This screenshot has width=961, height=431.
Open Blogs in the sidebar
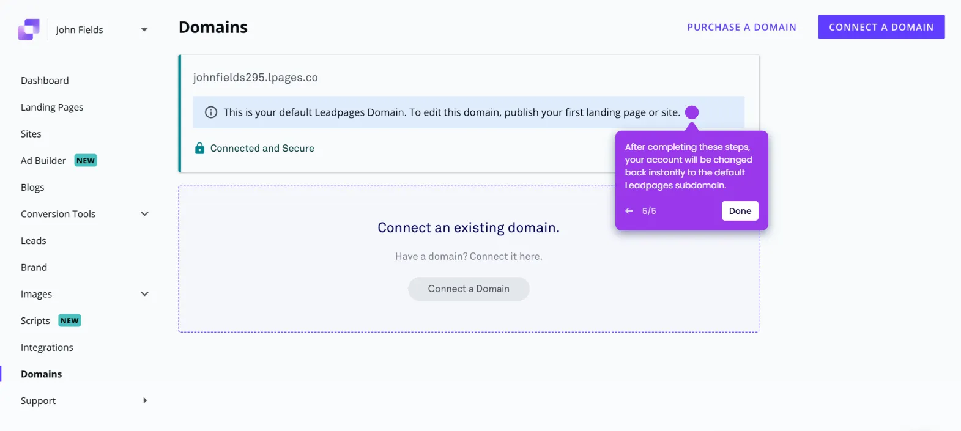(x=32, y=188)
